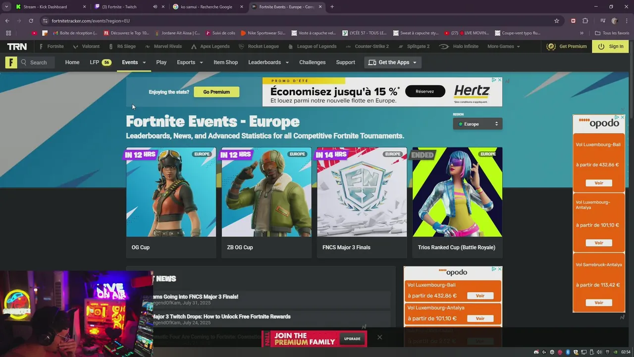Mute the Twitch tab audio icon
634x357 pixels.
(x=155, y=7)
